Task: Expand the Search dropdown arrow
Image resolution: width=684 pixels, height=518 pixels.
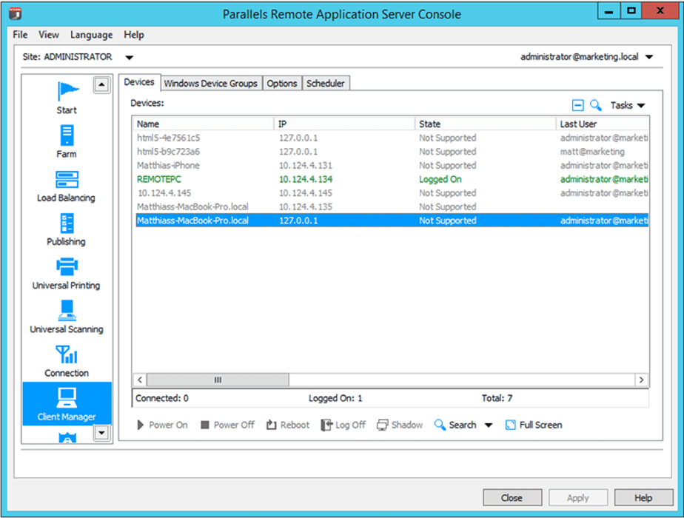Action: click(x=489, y=425)
